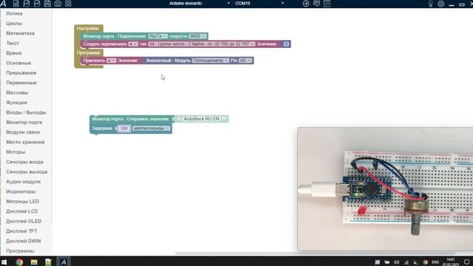This screenshot has width=473, height=266.
Task: Open File Explorer from the taskbar
Action: (x=34, y=262)
